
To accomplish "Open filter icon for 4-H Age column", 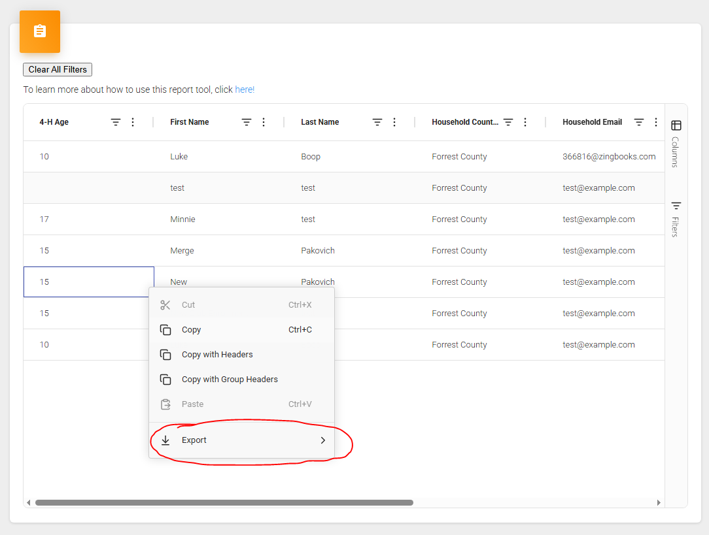I will coord(116,122).
